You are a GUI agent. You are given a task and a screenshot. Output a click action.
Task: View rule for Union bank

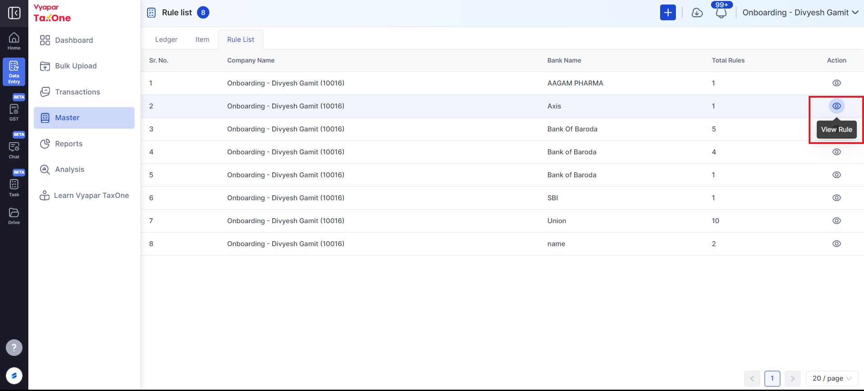837,221
